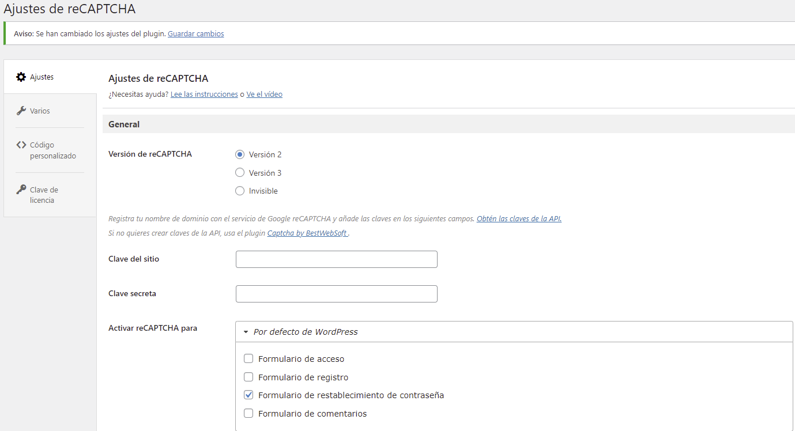Switch to the Varios tab
This screenshot has width=795, height=431.
pos(50,111)
